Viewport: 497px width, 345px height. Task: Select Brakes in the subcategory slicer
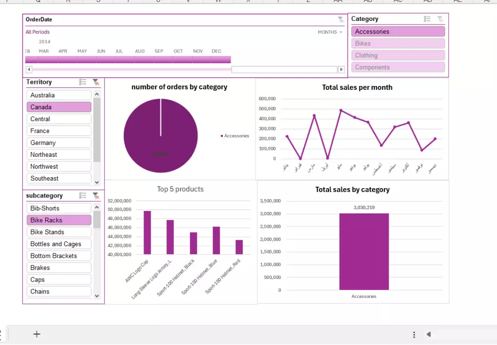59,268
